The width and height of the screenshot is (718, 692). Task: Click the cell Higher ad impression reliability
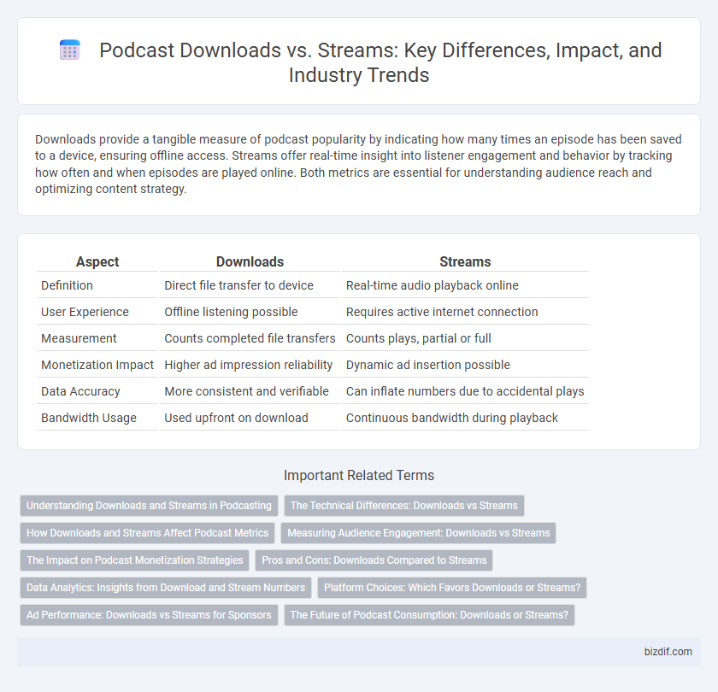click(250, 366)
